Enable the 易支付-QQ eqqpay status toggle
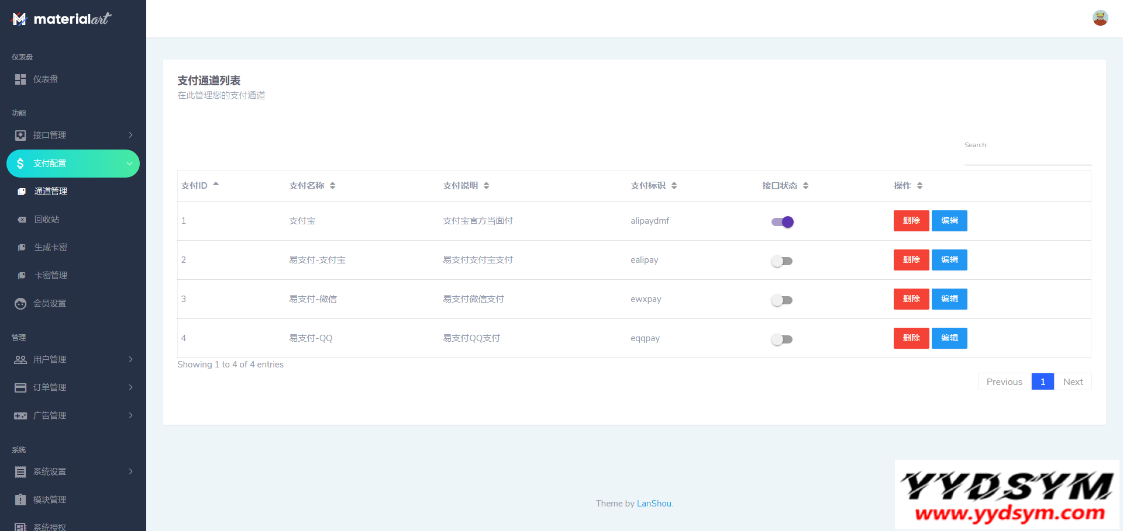1123x531 pixels. coord(782,339)
